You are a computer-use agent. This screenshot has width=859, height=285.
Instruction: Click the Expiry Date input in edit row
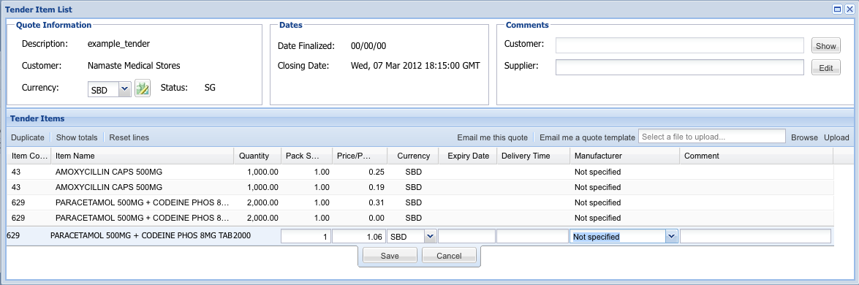(x=466, y=236)
